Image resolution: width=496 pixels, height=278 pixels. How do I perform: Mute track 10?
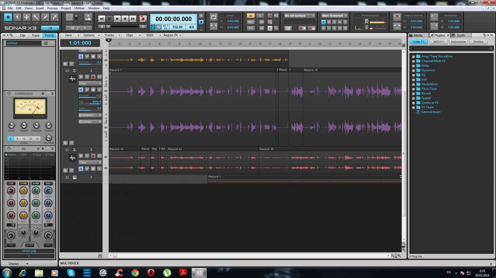(81, 77)
